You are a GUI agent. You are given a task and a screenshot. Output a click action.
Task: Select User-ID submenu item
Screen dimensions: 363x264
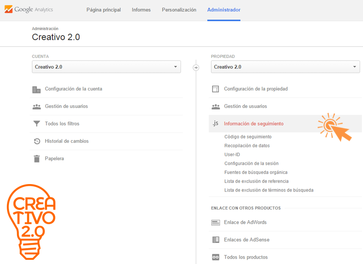coord(232,155)
